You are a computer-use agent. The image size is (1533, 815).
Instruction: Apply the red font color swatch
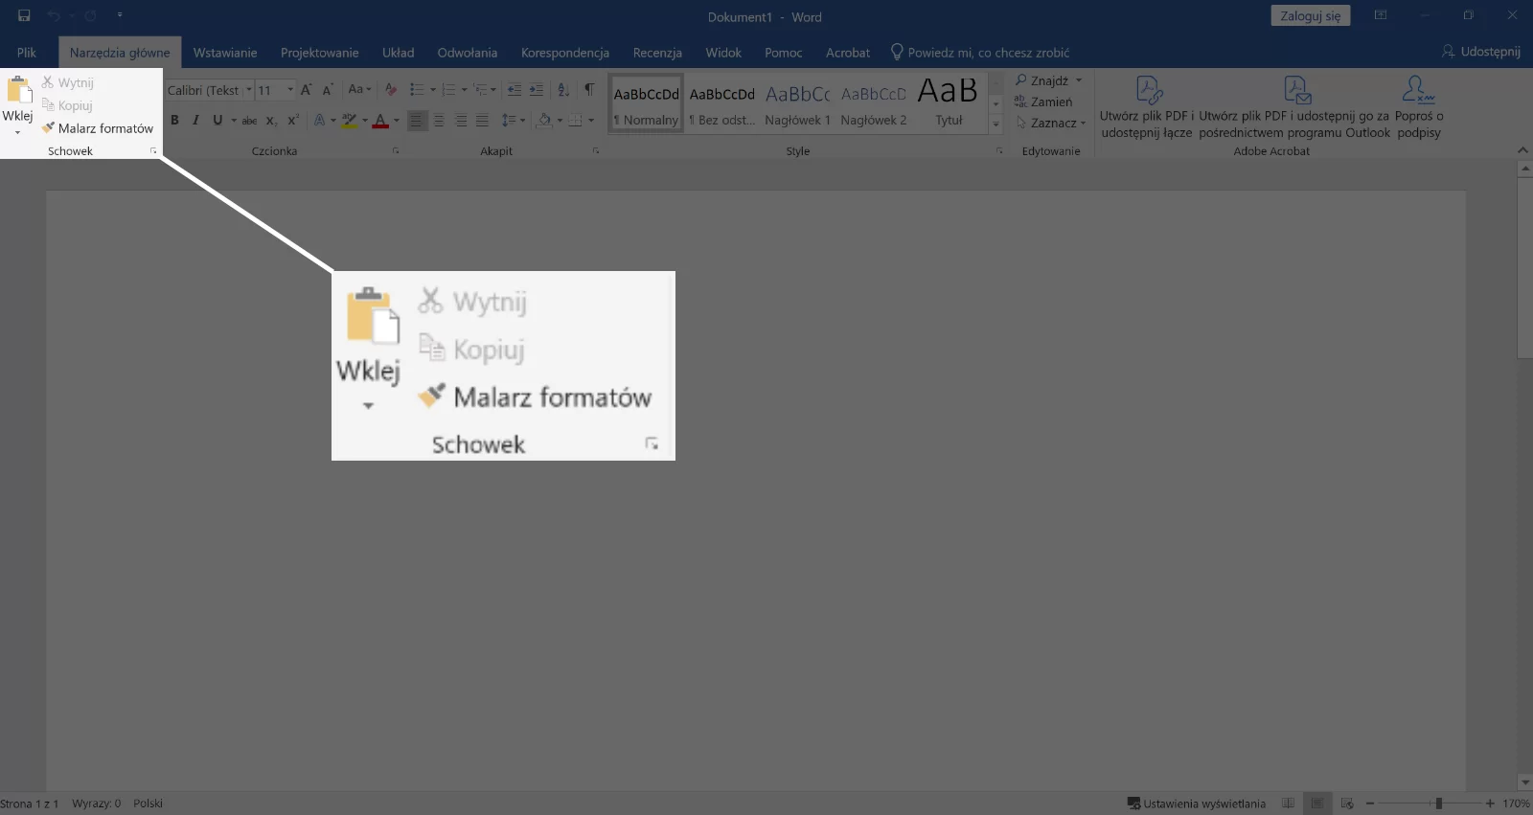[x=380, y=120]
